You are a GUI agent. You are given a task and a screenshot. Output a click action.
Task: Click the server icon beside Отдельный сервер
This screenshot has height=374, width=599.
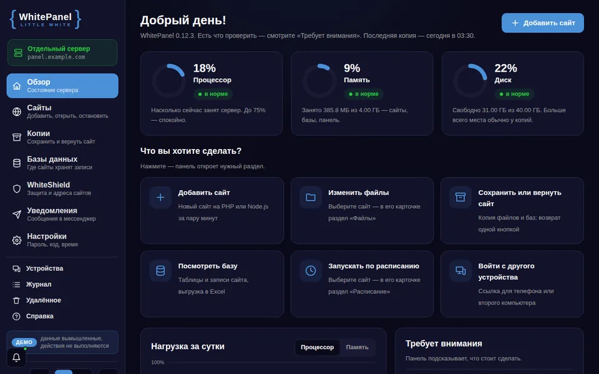click(x=18, y=52)
